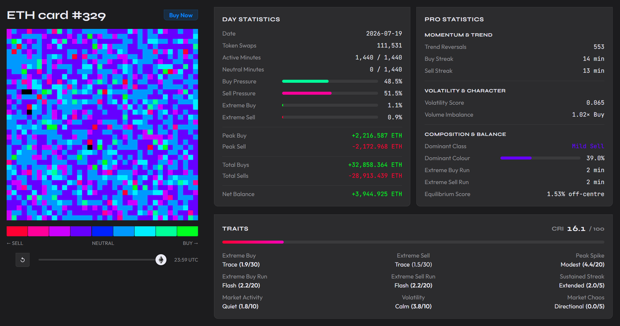
Task: Select the sky blue legend swatch
Action: tap(123, 231)
